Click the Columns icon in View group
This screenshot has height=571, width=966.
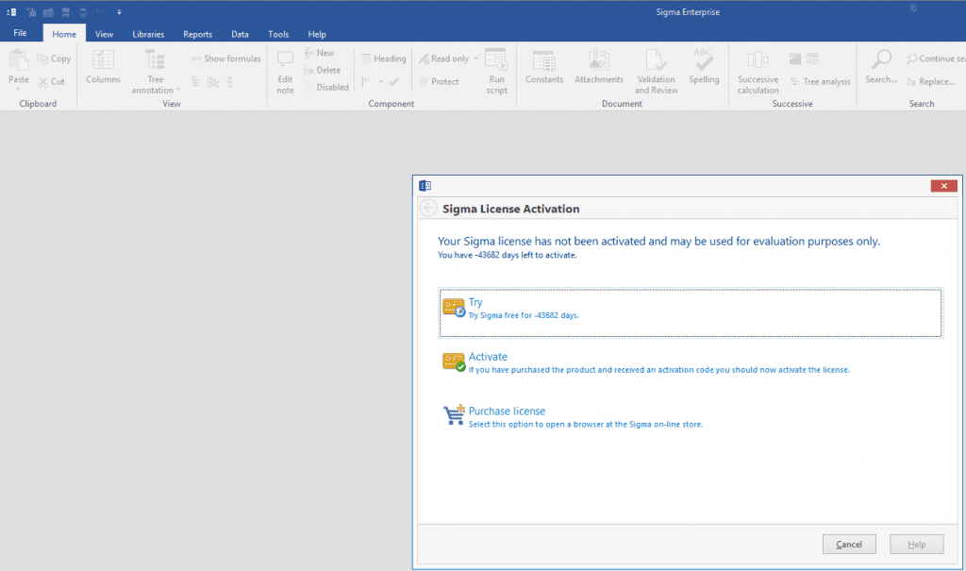103,60
